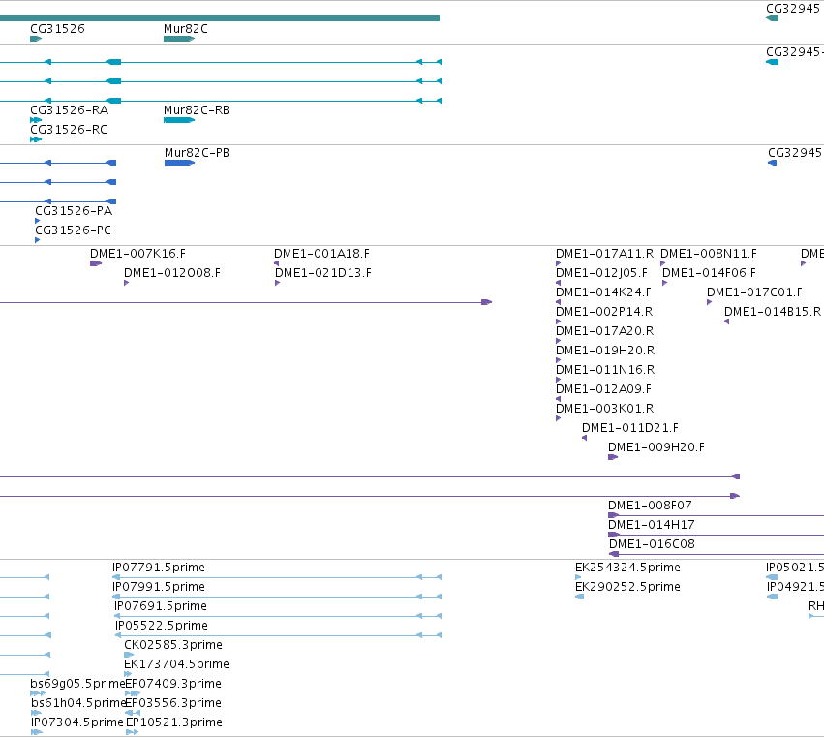
Task: Click the DME1-012O08.F feature label
Action: click(x=172, y=273)
